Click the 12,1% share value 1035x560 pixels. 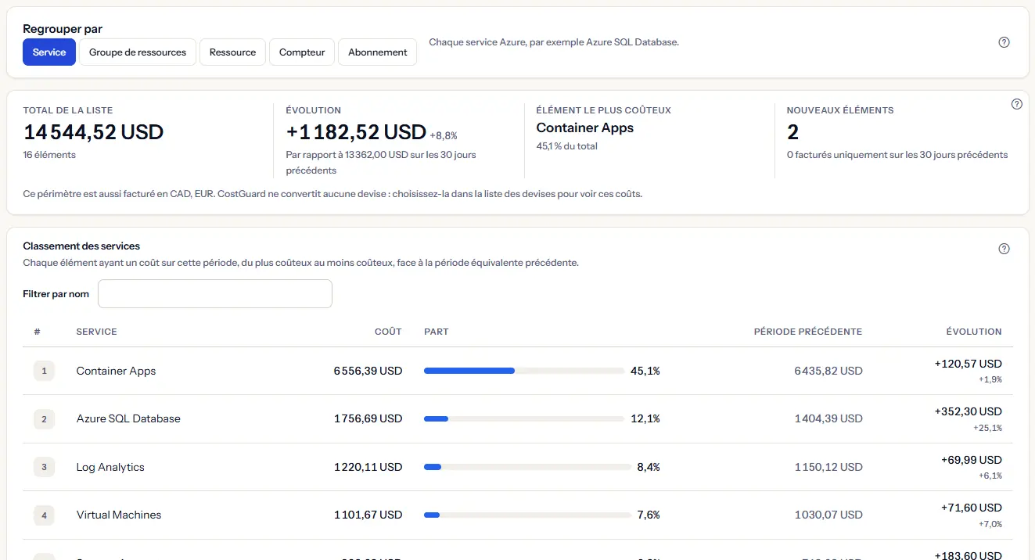[645, 418]
